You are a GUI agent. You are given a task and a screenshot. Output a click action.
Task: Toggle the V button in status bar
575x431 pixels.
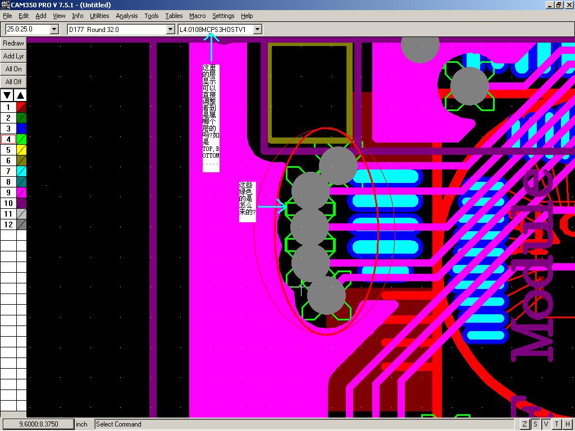coord(546,424)
